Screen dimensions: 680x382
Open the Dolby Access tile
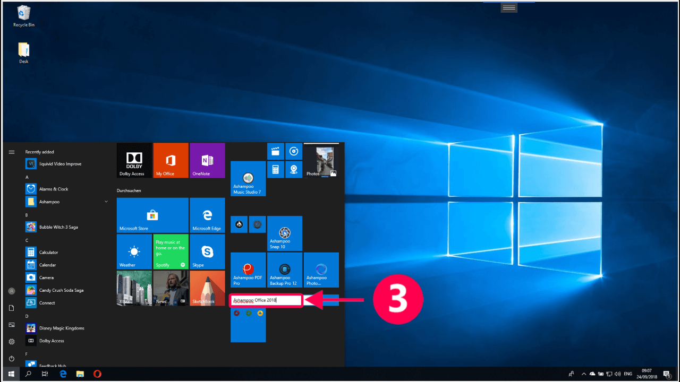[x=134, y=160]
